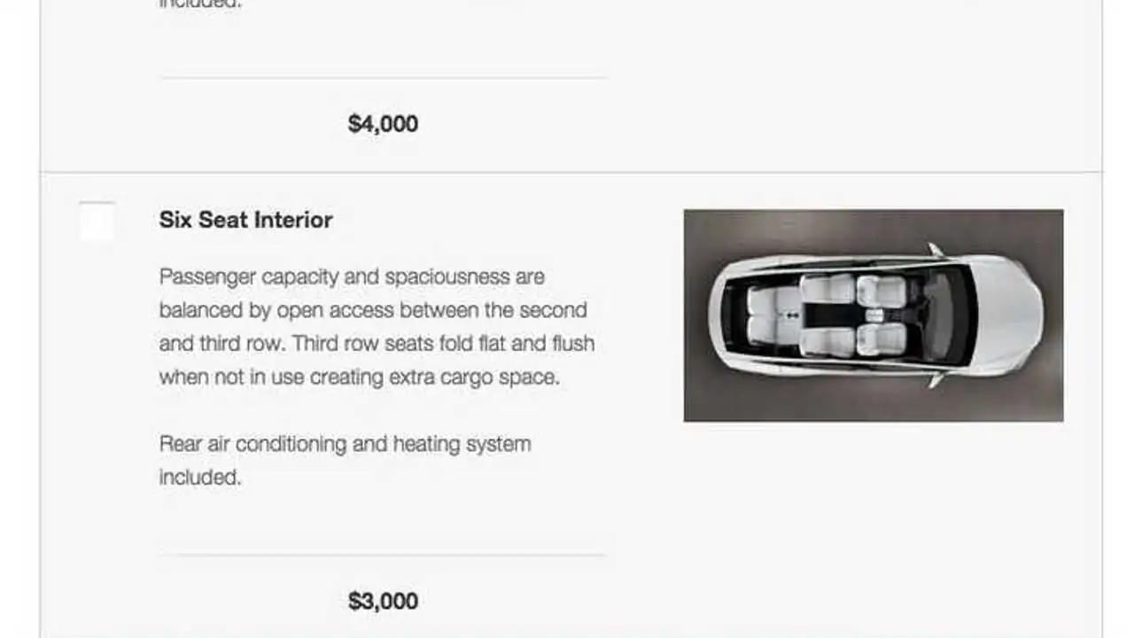Check the Six Seat Interior checkbox
This screenshot has height=638, width=1134.
pos(96,221)
